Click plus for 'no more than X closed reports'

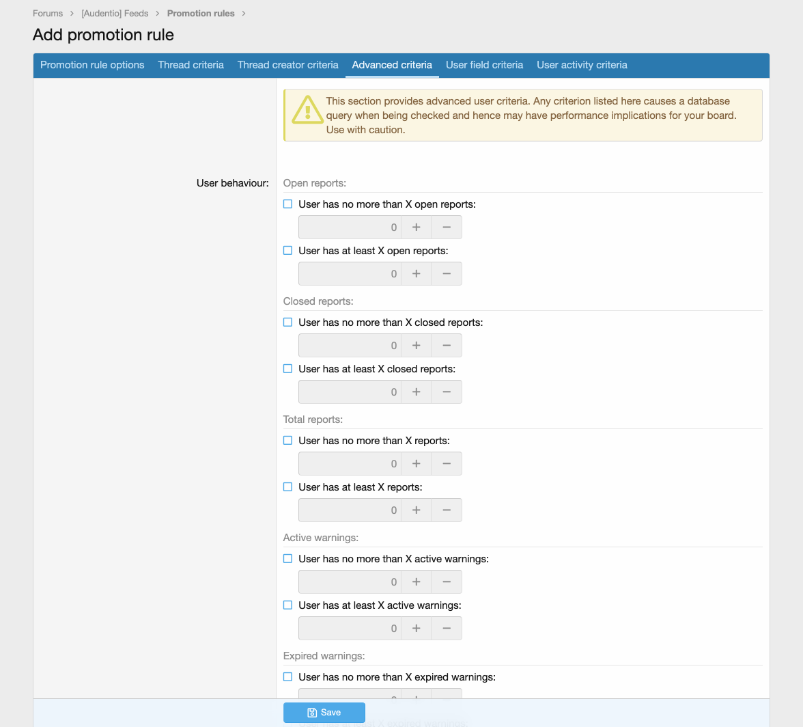point(416,346)
